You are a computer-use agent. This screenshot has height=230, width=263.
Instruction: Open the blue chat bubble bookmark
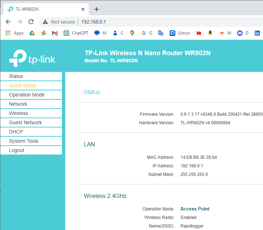tap(100, 33)
